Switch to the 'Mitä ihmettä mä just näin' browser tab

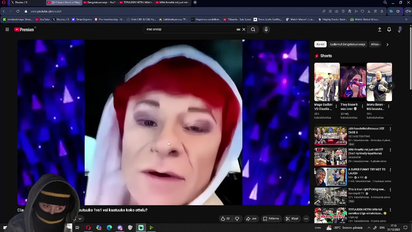[x=172, y=2]
